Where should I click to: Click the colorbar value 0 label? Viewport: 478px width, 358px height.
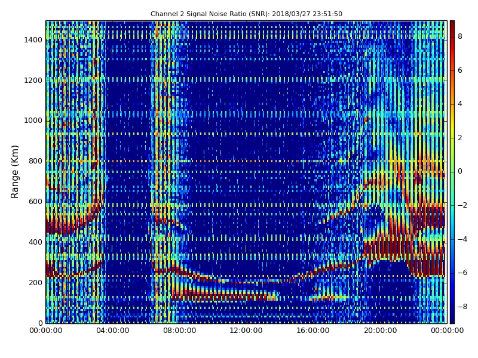(460, 171)
